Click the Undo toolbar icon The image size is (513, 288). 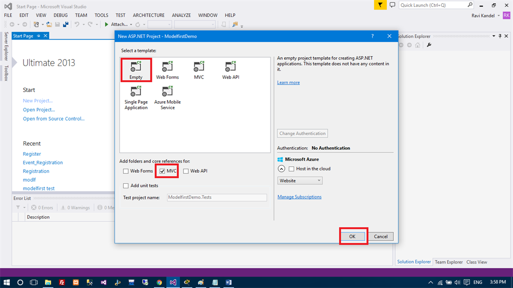click(77, 25)
